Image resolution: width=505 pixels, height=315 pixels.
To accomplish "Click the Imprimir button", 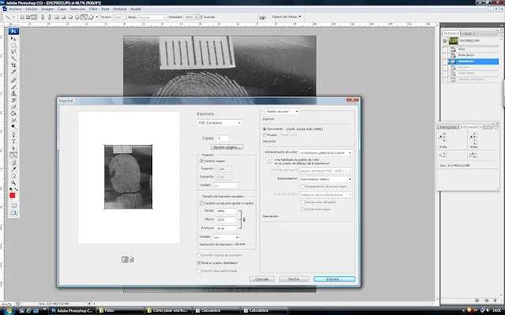I will click(x=335, y=279).
